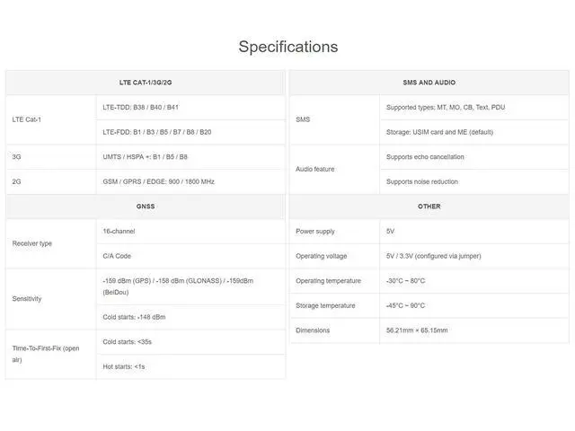Select the Supports echo cancellation cell
Screen dimensions: 575x431
tap(474, 157)
